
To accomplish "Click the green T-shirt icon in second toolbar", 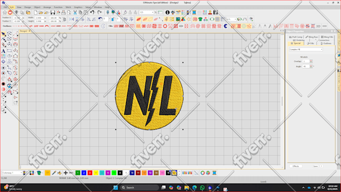I will (200, 20).
